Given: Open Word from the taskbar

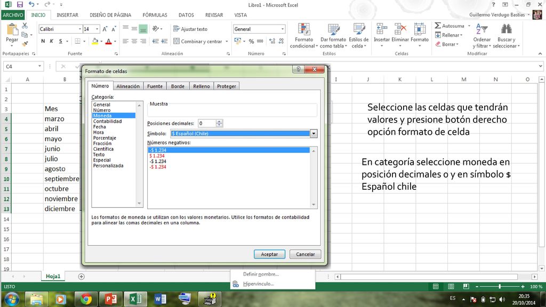Looking at the screenshot, I should tap(160, 299).
